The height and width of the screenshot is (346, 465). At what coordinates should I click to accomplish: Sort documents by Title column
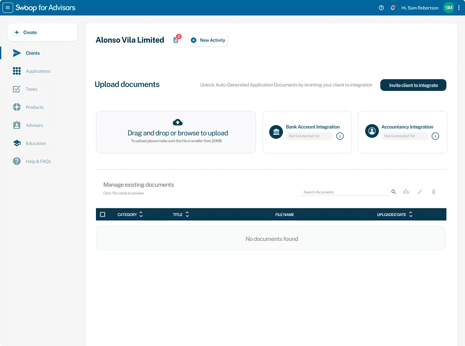click(x=187, y=215)
